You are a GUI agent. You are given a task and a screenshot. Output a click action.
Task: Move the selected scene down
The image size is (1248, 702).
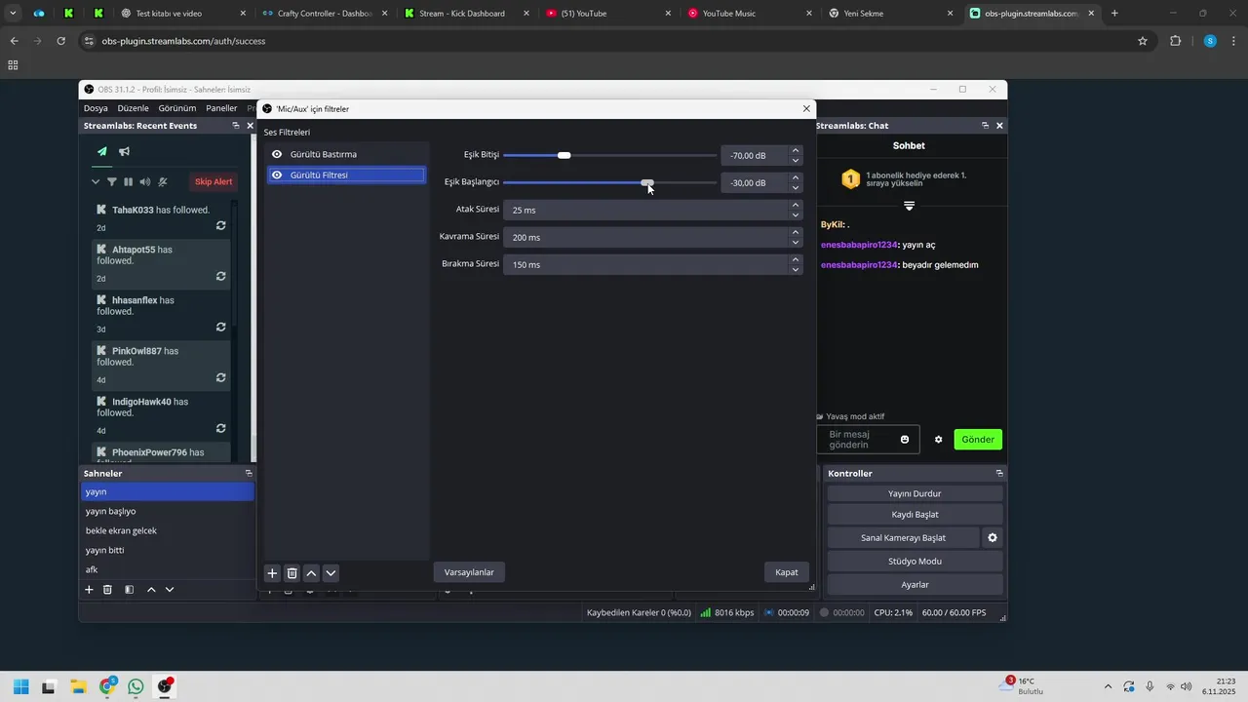(170, 590)
